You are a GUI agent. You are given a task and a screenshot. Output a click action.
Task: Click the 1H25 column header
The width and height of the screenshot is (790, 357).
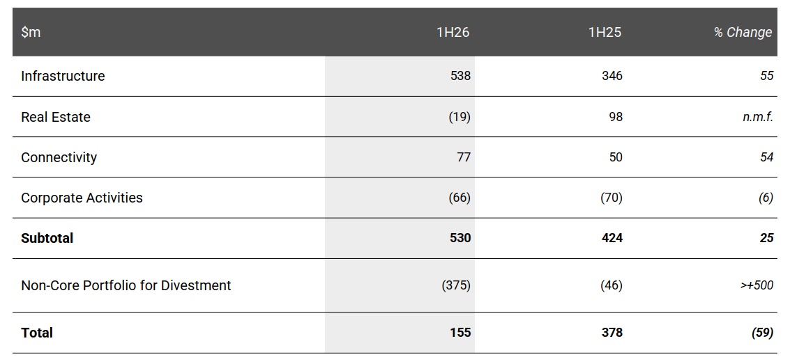(x=605, y=32)
